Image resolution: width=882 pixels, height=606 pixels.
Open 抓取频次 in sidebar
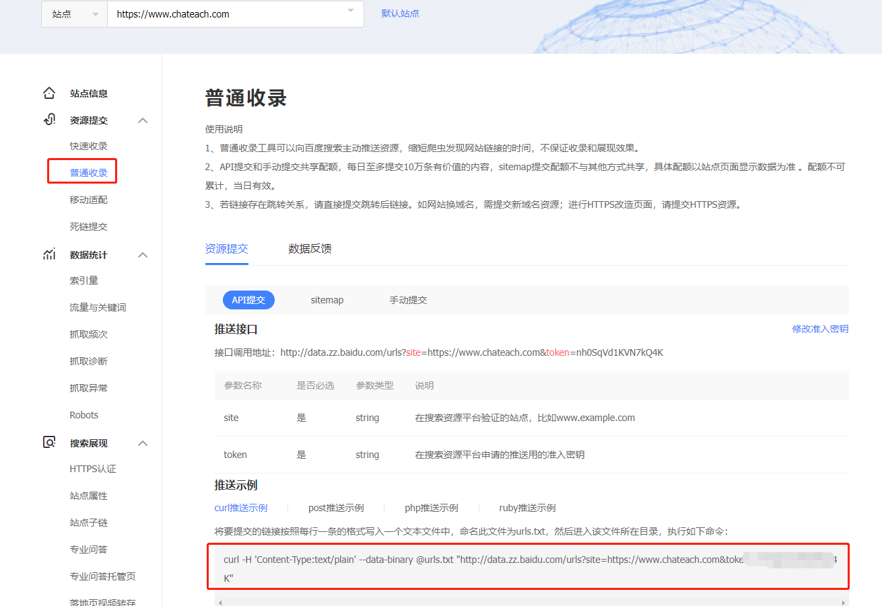click(88, 334)
